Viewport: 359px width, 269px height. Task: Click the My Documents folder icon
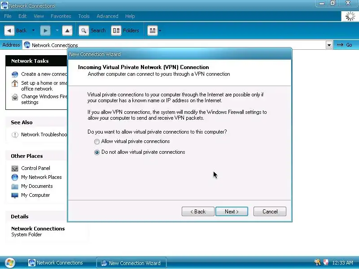pyautogui.click(x=15, y=187)
